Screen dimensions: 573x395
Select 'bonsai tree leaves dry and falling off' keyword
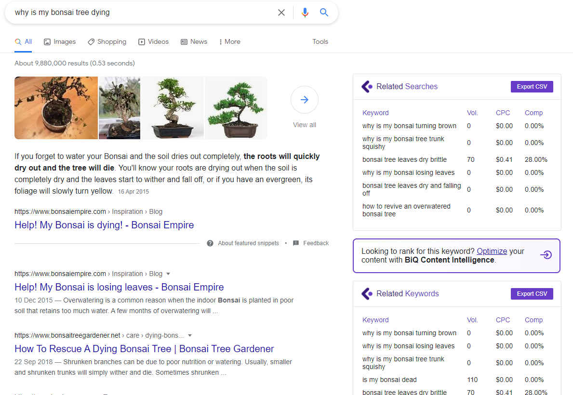pos(412,190)
